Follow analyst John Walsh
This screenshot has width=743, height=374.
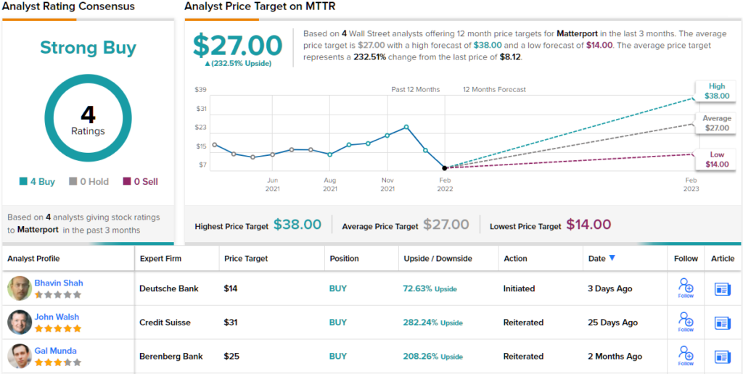(x=686, y=322)
